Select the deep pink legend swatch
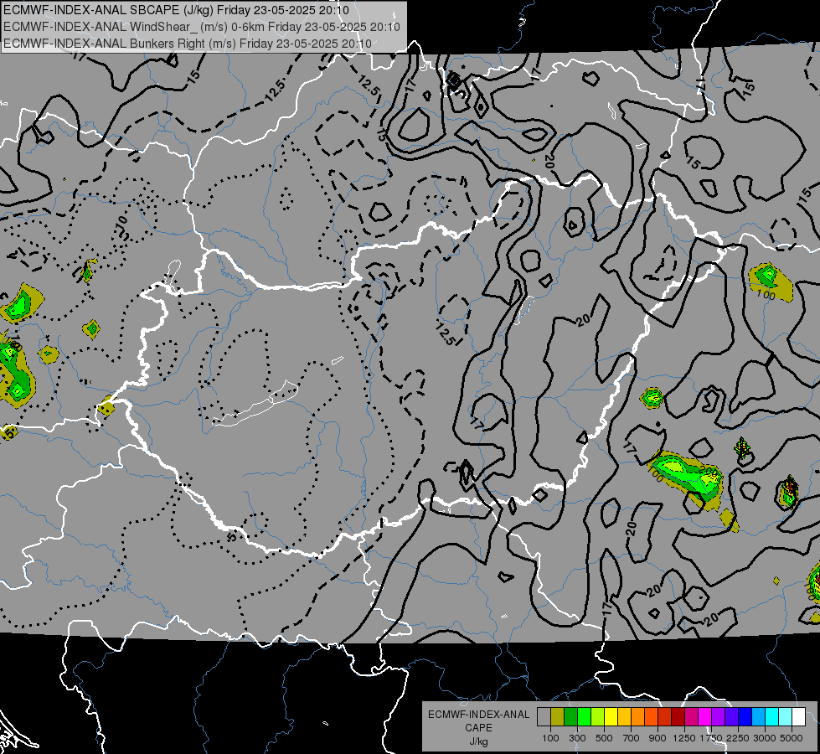This screenshot has width=820, height=754. click(691, 717)
